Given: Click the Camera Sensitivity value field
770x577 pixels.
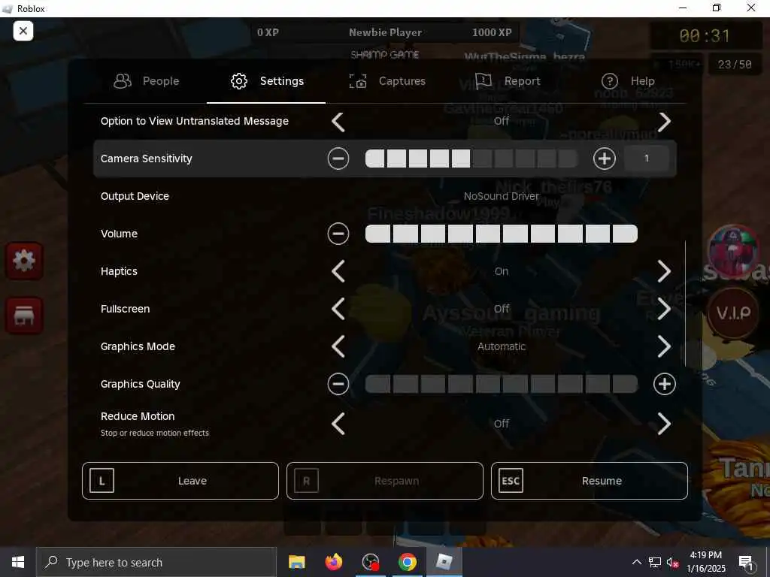Looking at the screenshot, I should (x=646, y=159).
